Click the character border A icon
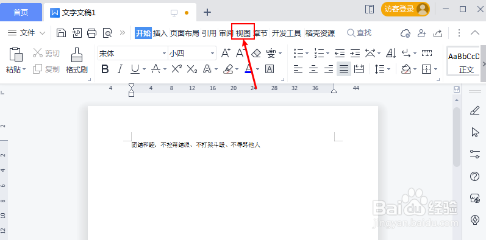This screenshot has width=486, height=240. (x=270, y=69)
